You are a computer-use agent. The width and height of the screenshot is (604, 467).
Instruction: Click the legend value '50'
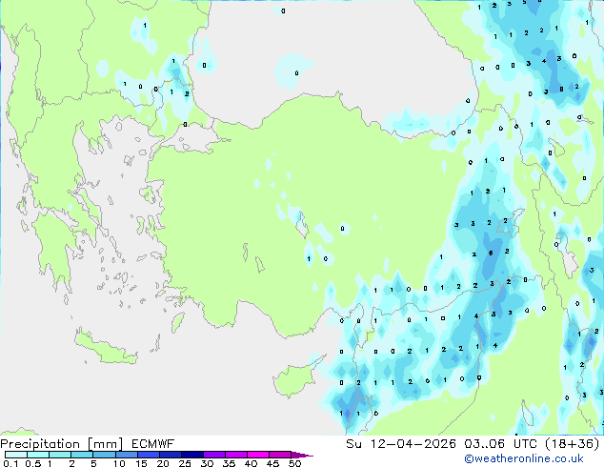click(295, 463)
